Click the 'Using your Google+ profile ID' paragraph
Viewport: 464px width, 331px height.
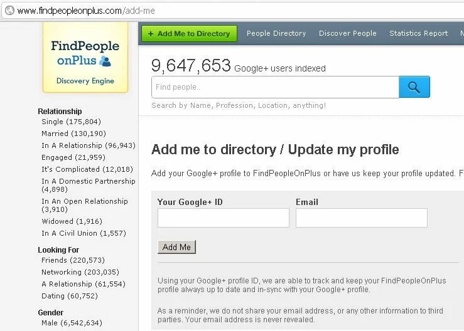click(302, 285)
